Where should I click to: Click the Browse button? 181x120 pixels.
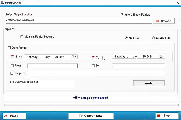click(x=164, y=21)
